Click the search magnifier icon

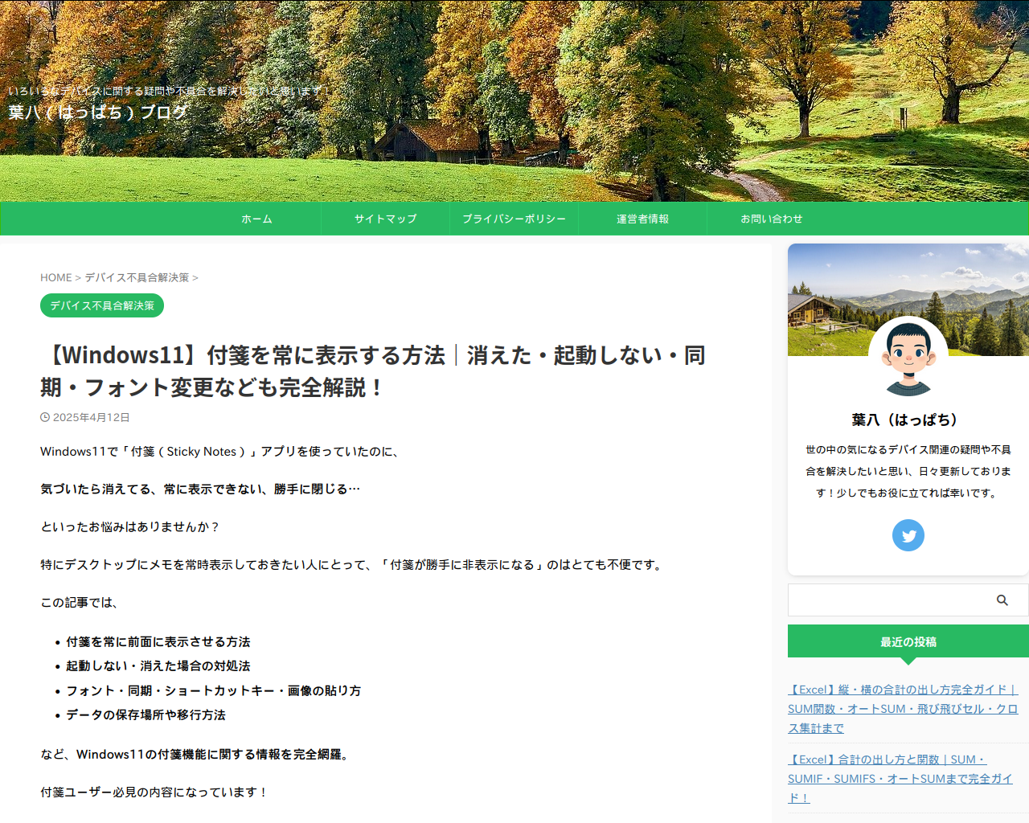tap(1002, 600)
